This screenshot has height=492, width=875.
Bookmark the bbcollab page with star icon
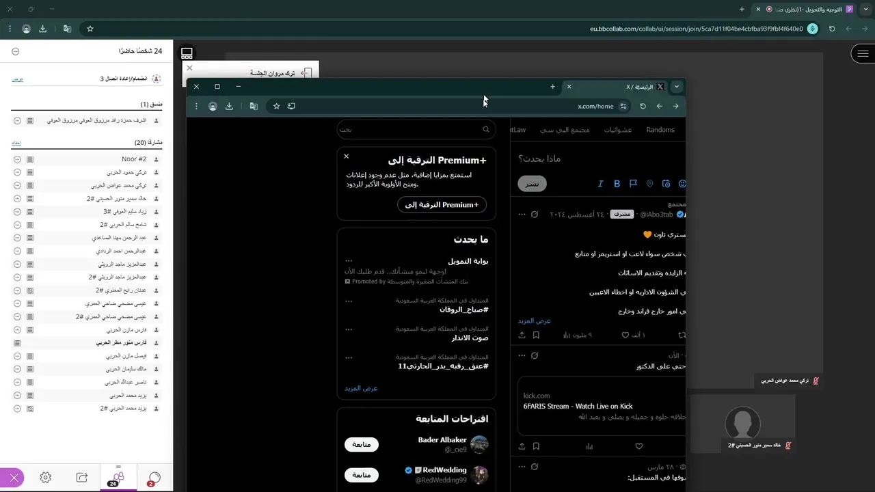click(90, 29)
